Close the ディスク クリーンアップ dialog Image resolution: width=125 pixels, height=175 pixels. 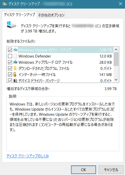pos(120,4)
